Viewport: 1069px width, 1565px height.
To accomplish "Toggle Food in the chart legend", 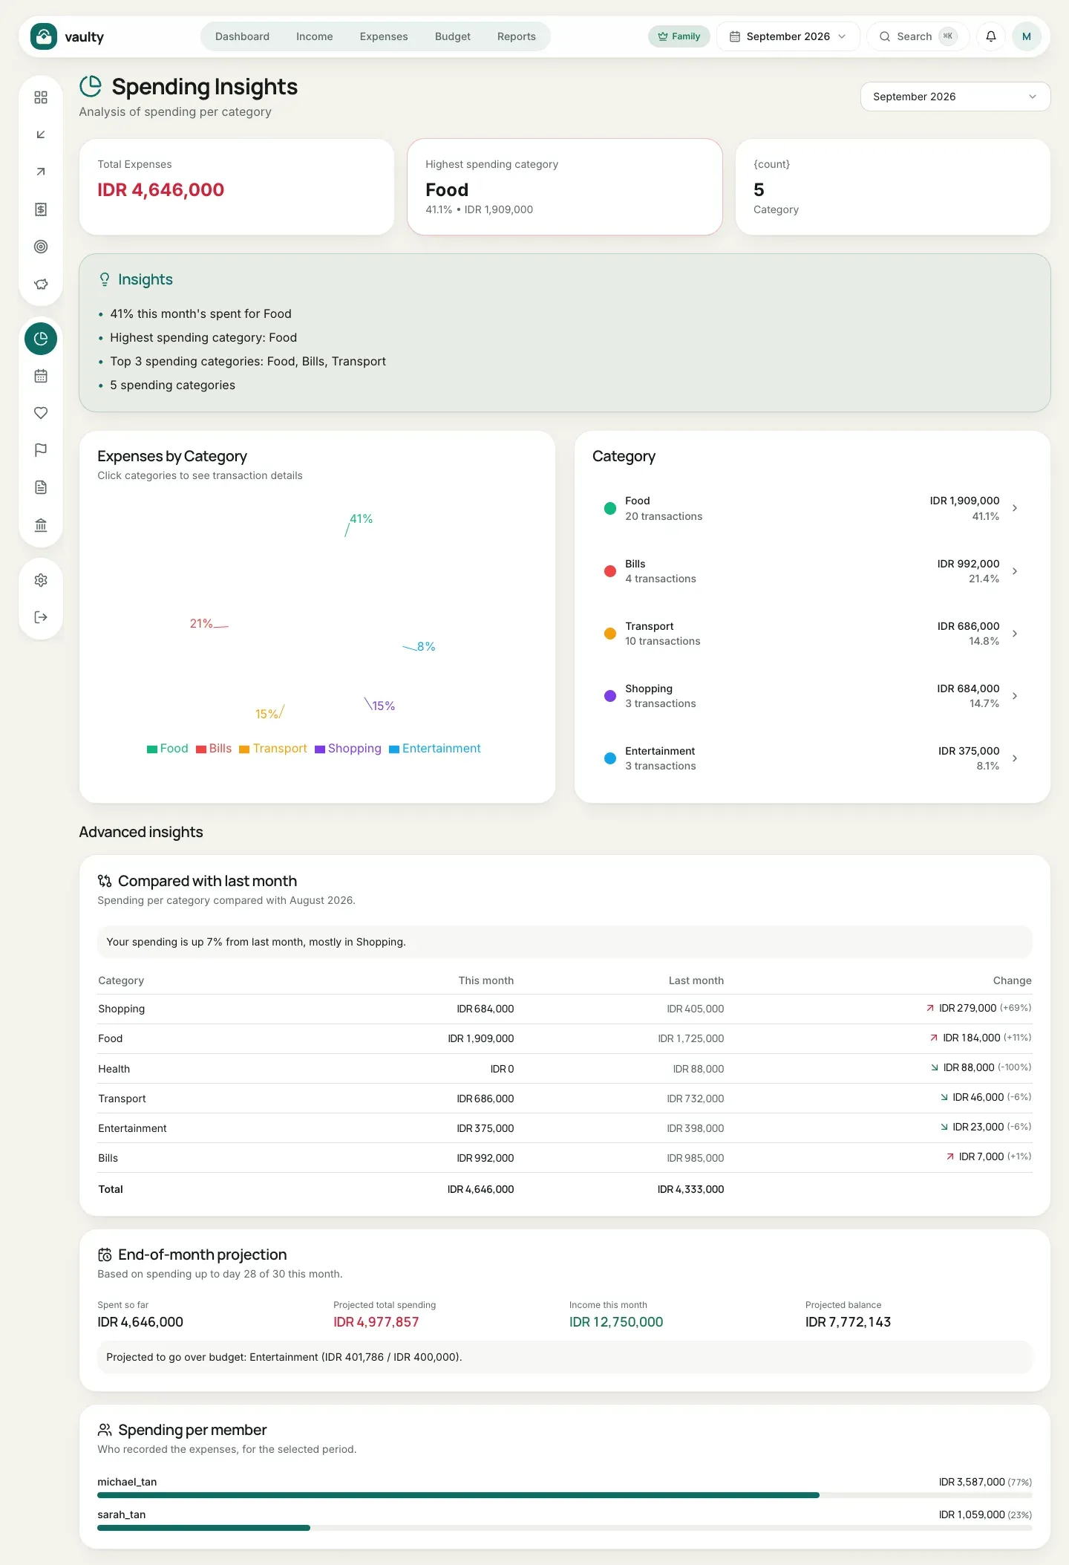I will 168,749.
